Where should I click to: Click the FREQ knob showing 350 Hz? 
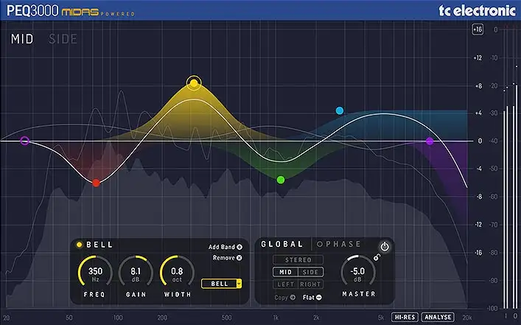95,271
